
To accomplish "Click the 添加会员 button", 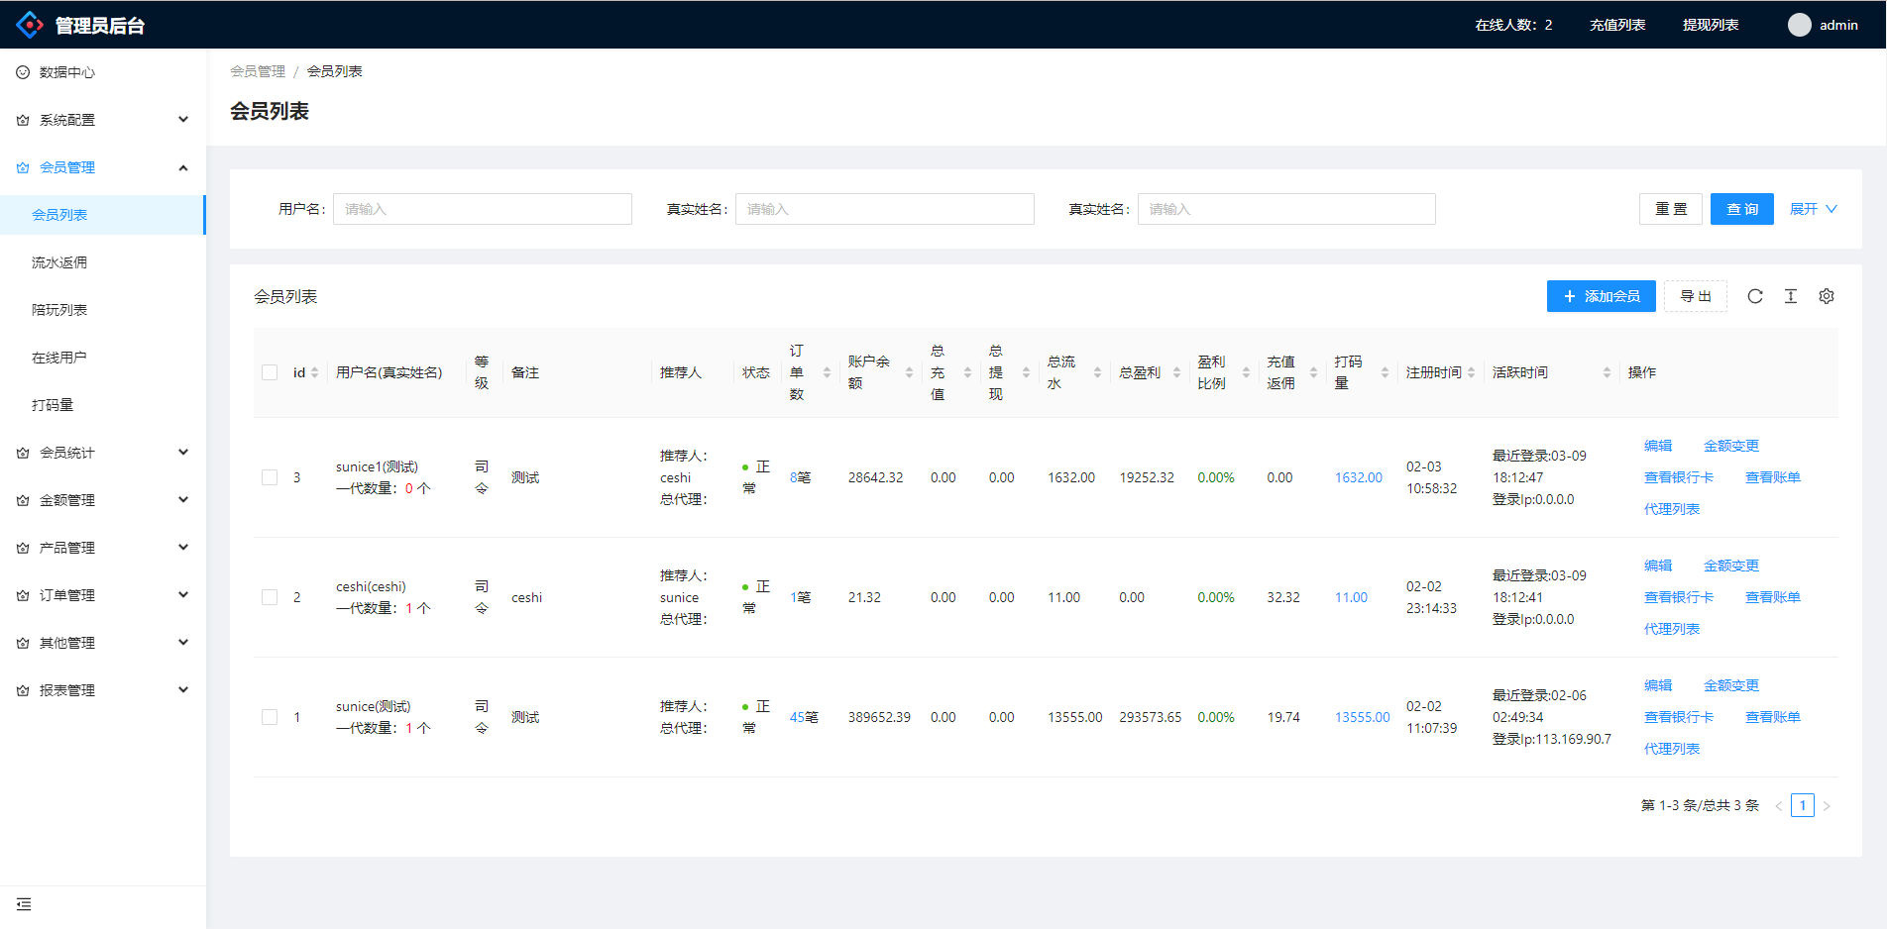I will click(1601, 296).
